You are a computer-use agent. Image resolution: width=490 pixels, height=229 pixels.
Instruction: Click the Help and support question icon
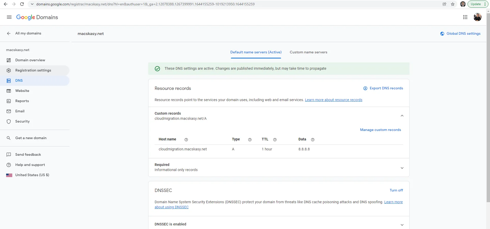(x=9, y=165)
